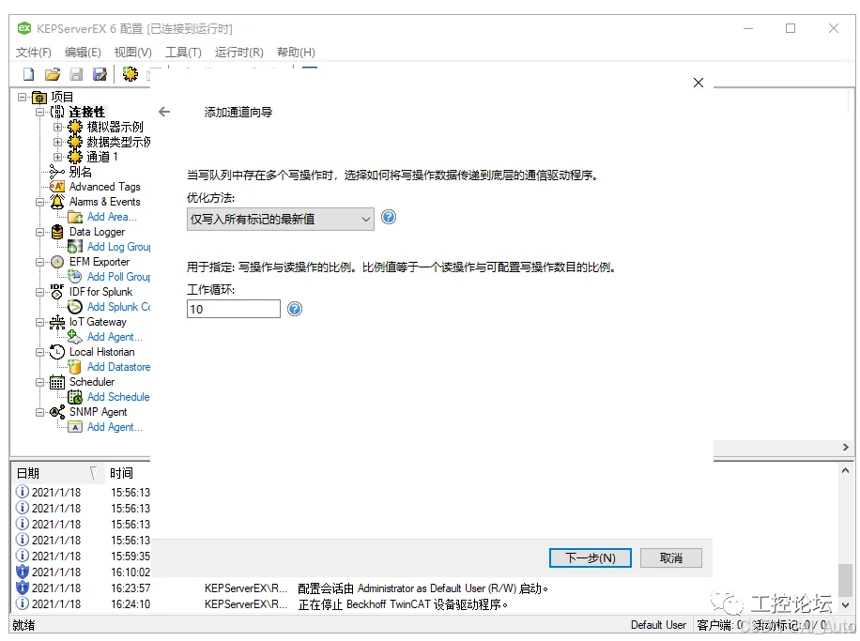Expand the 数据类型示例 channel node
Viewport: 860px width, 641px height.
[x=57, y=142]
